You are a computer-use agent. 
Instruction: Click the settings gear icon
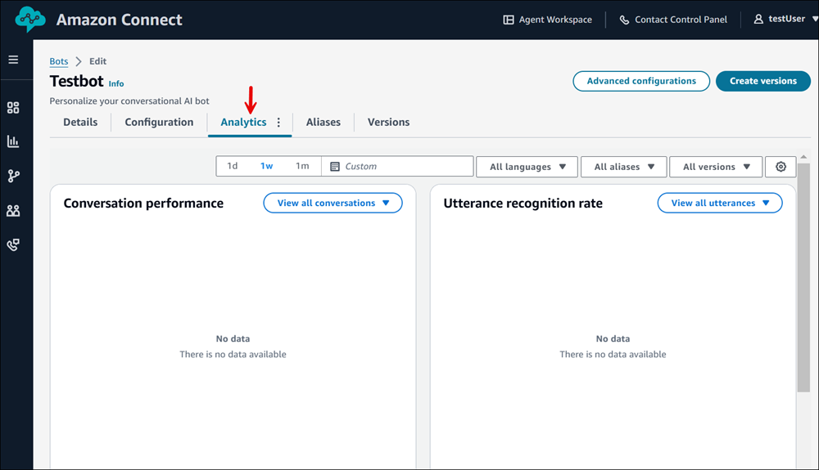[x=781, y=167]
